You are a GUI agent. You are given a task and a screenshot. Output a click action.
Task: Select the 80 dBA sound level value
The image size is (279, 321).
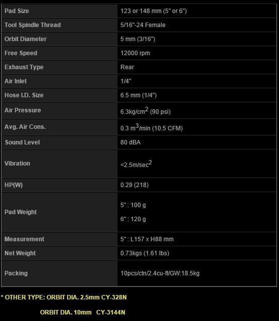click(130, 142)
